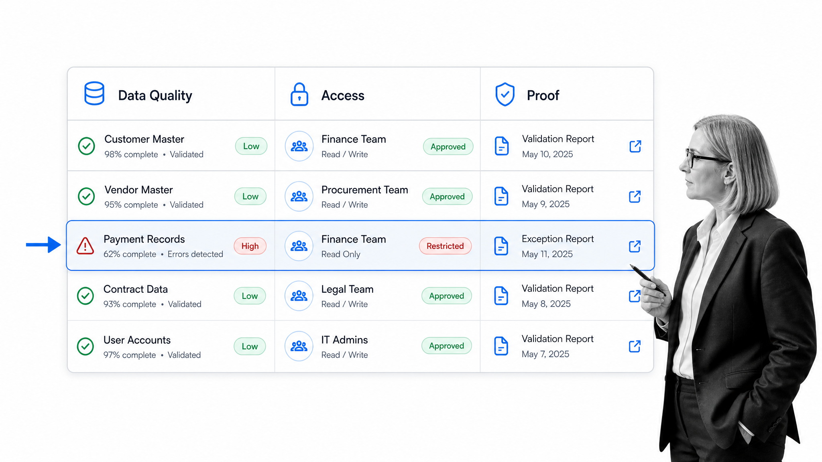
Task: Click the Validation Report title dated May 9, 2025
Action: pyautogui.click(x=557, y=189)
